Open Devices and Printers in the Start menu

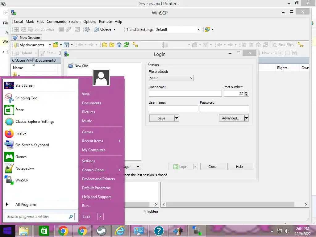click(x=98, y=179)
